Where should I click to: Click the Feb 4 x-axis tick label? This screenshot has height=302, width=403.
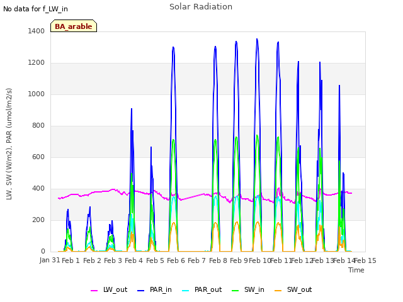coord(133,260)
